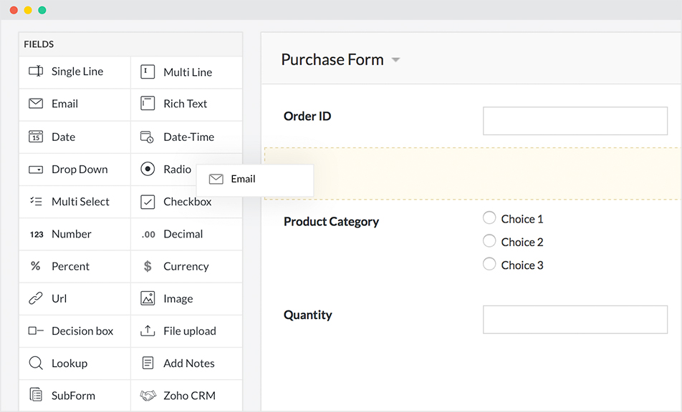This screenshot has height=412, width=682.
Task: Click the Order ID input box
Action: click(x=575, y=121)
